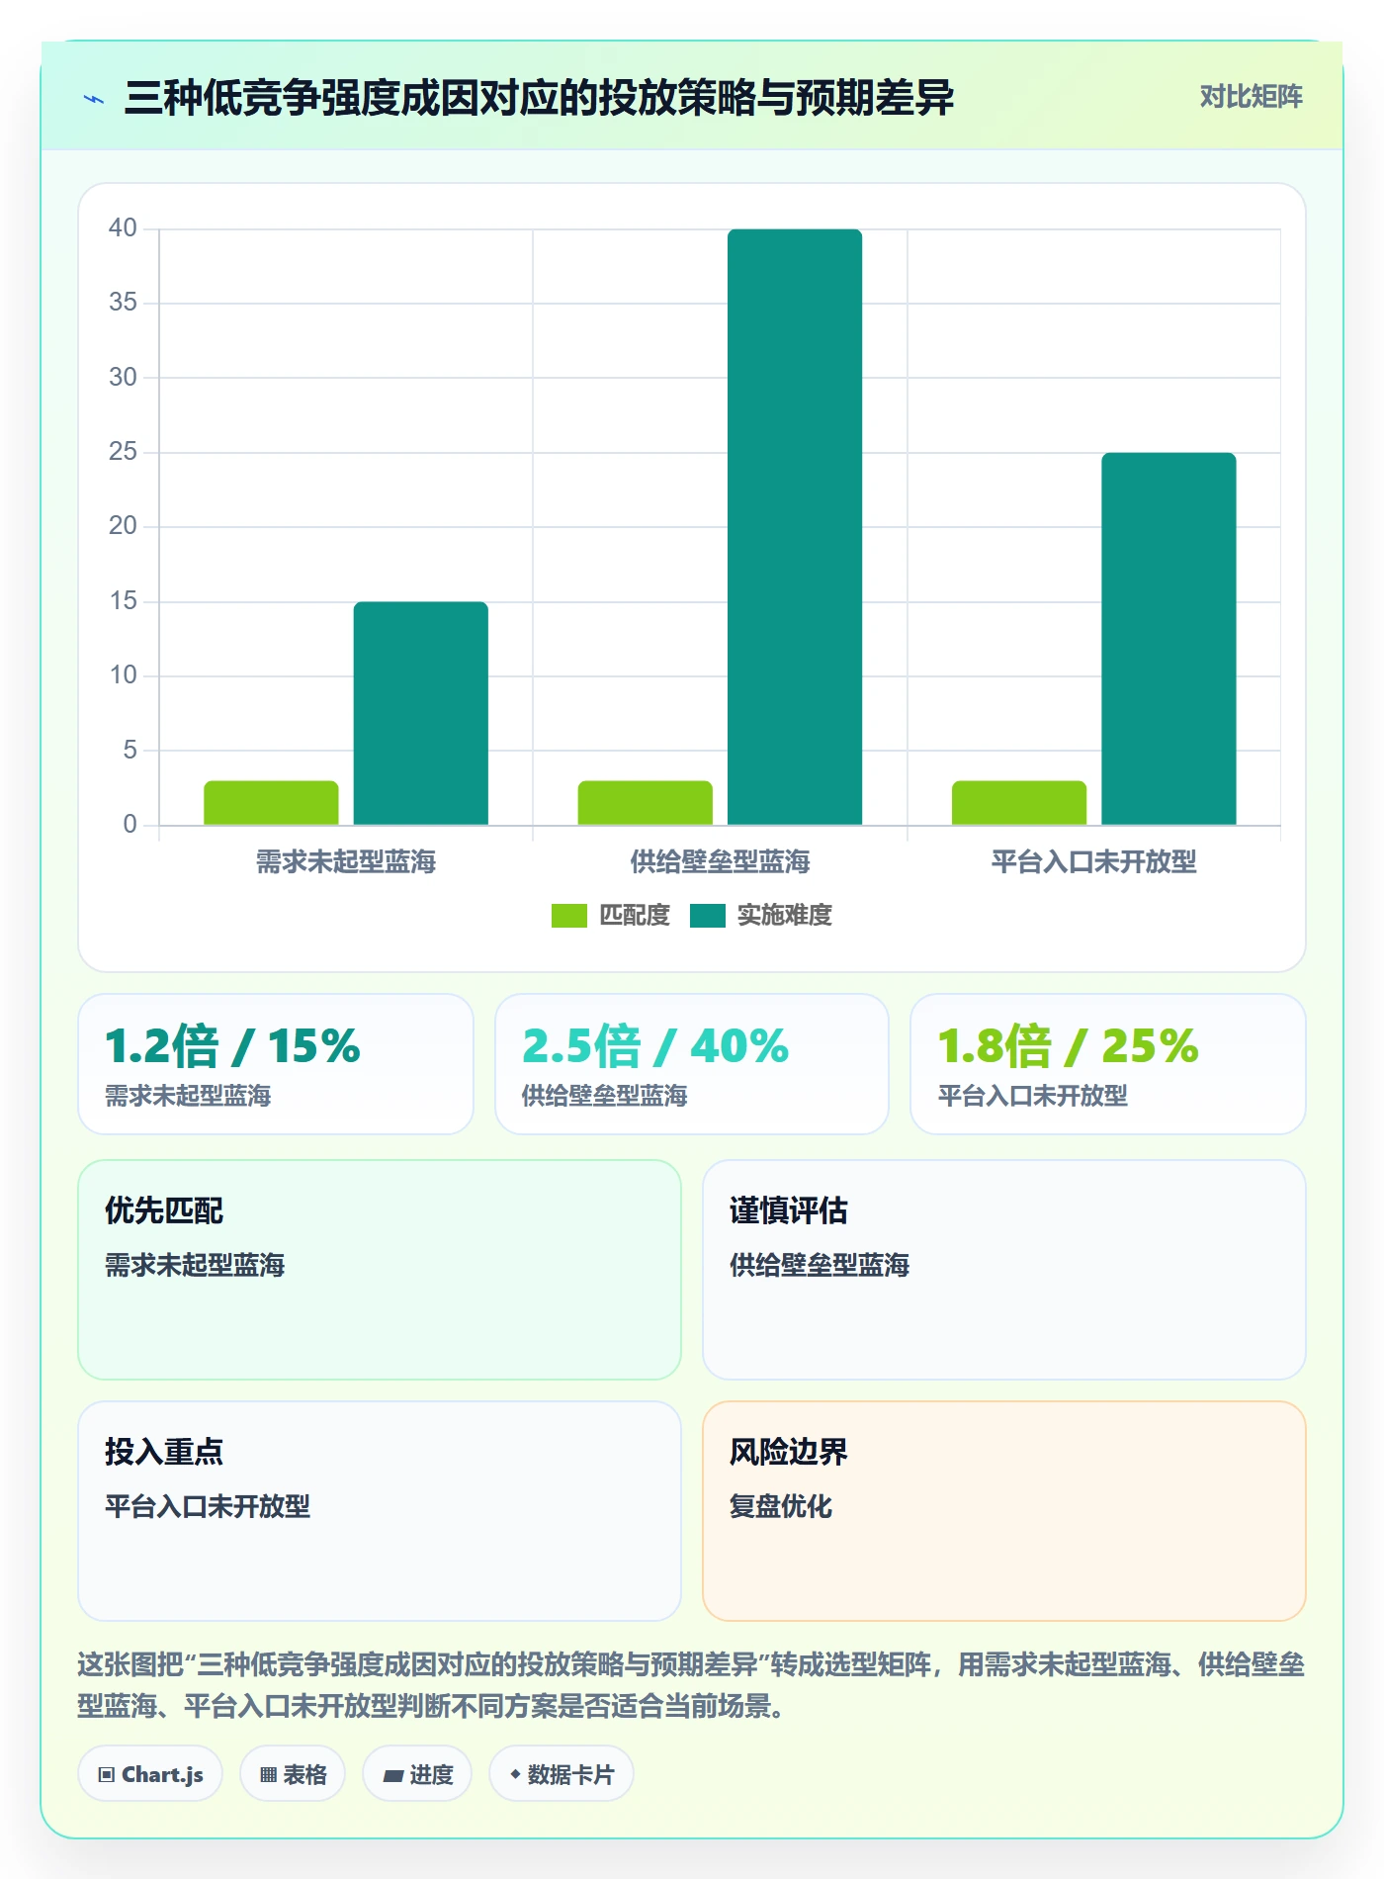The image size is (1384, 1879).
Task: Click the 匹配度 bar for 平台入口未开放型
Action: tap(1019, 803)
